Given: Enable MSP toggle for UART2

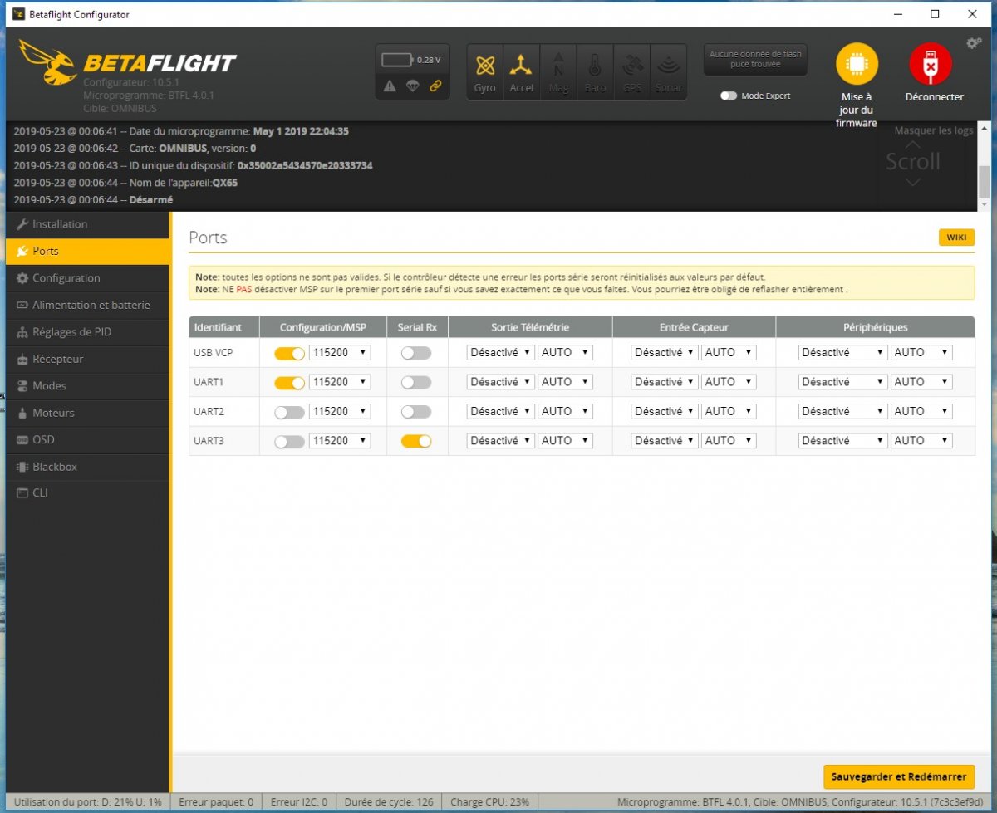Looking at the screenshot, I should (289, 412).
